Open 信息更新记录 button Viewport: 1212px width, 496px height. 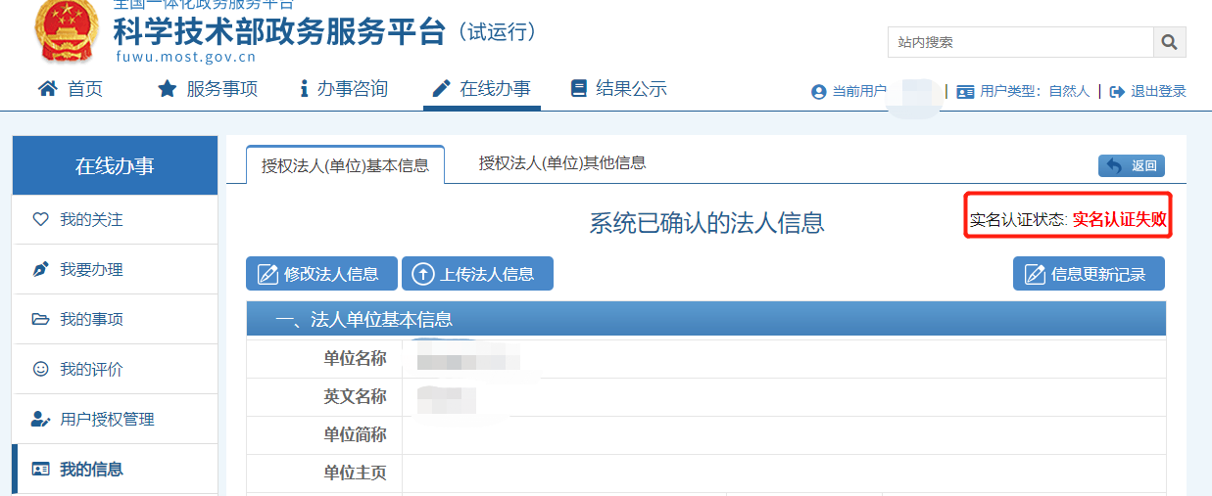pyautogui.click(x=1088, y=274)
